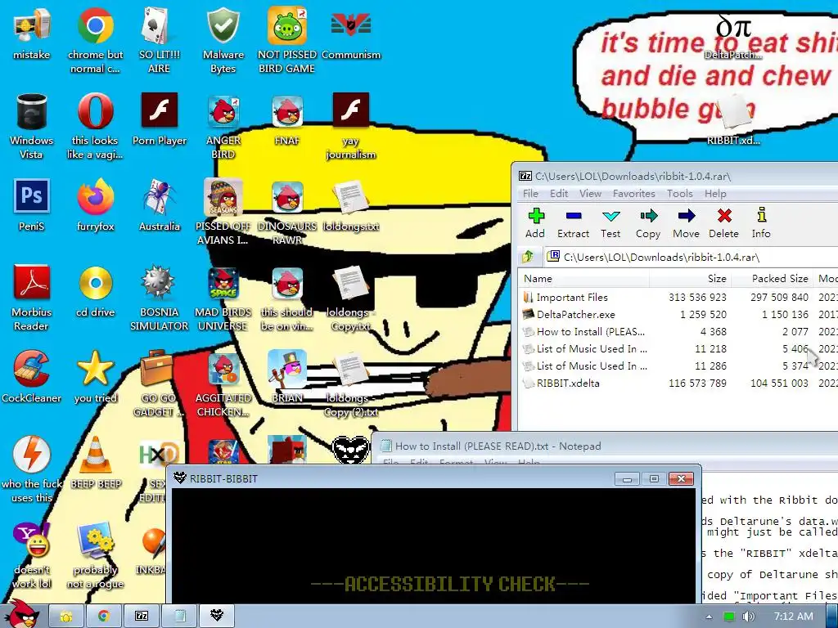Select the BRIAN desktop icon
Viewport: 838px width, 628px height.
coord(287,376)
